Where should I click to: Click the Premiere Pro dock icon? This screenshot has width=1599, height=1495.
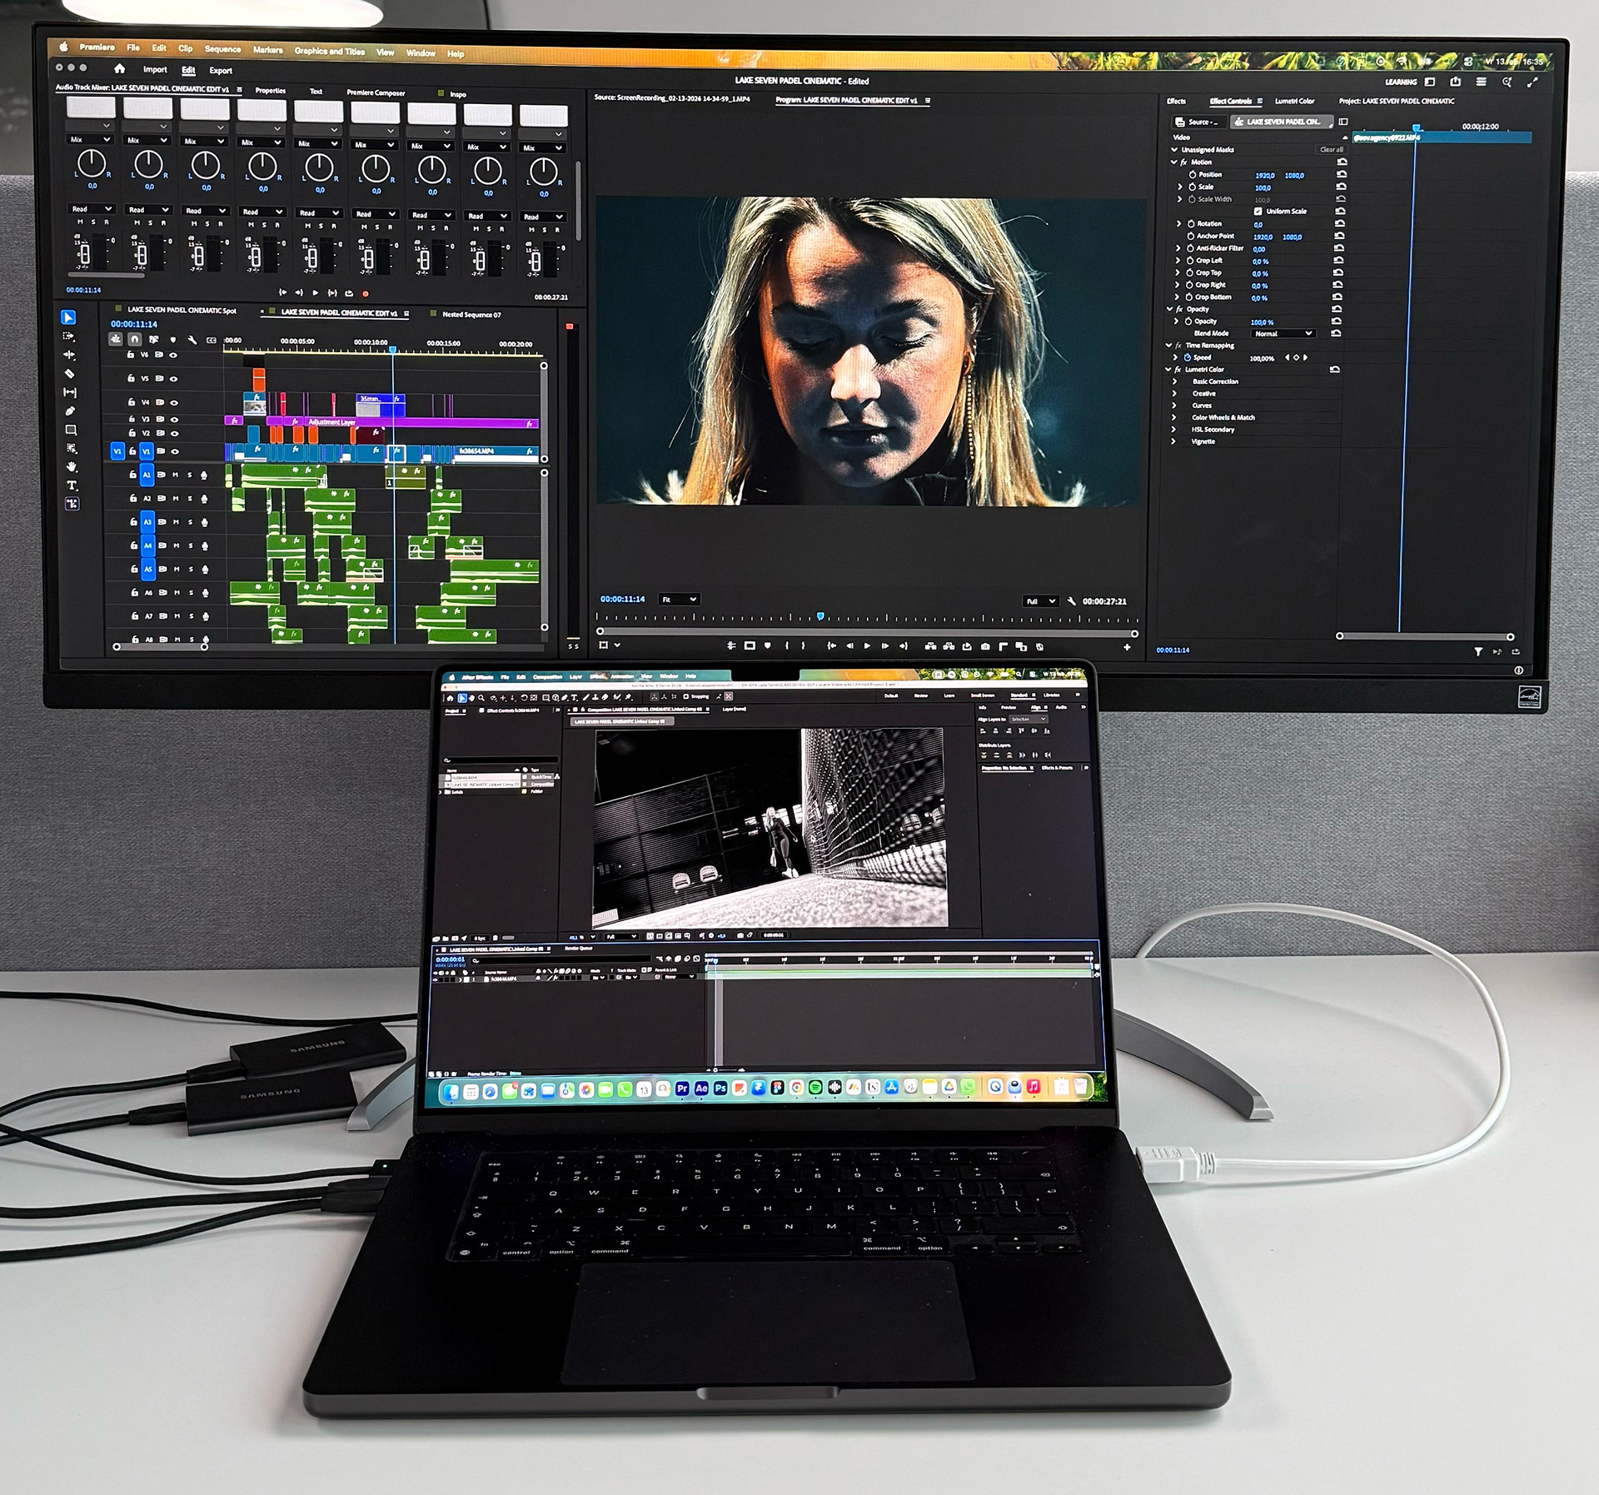pos(682,1088)
